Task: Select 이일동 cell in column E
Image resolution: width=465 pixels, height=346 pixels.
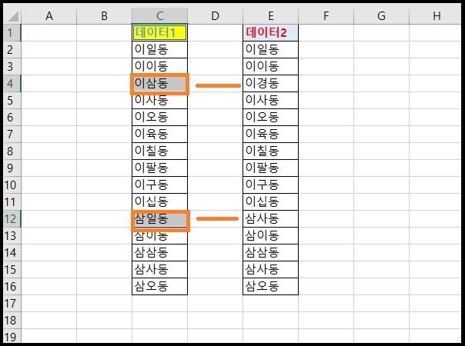Action: tap(270, 49)
